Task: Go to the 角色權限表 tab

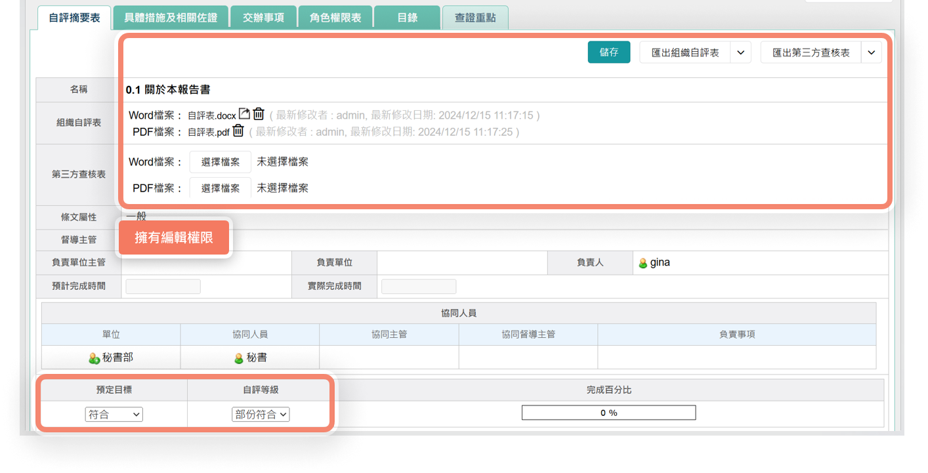Action: (335, 18)
